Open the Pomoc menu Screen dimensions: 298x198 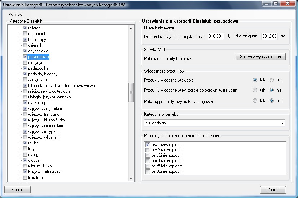tap(15, 14)
